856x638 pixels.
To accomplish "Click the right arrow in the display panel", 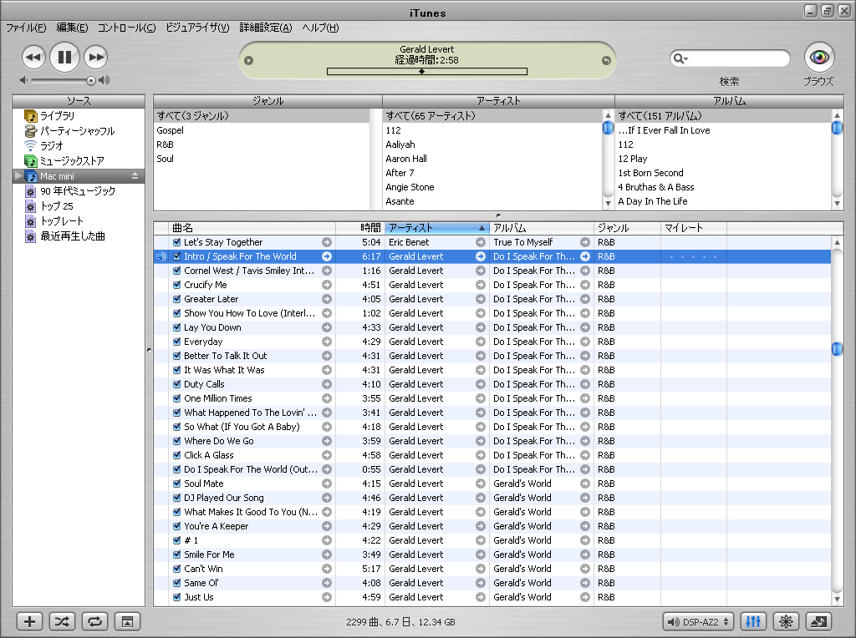I will 606,60.
